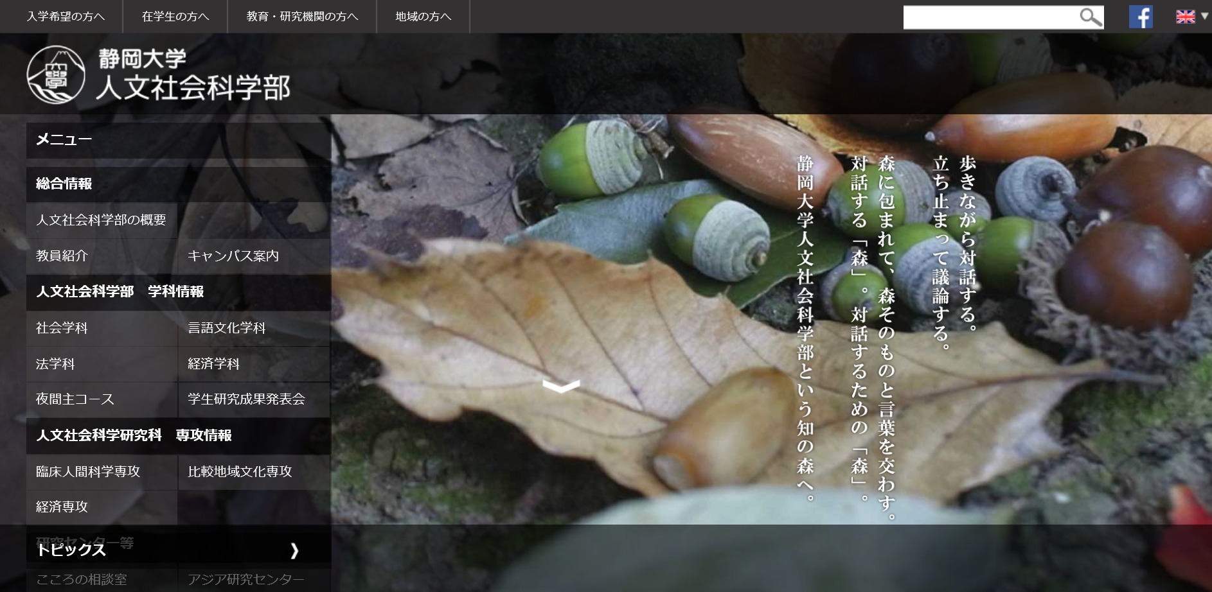This screenshot has height=592, width=1212.
Task: Open language dropdown arrow beside flag
Action: click(1204, 16)
